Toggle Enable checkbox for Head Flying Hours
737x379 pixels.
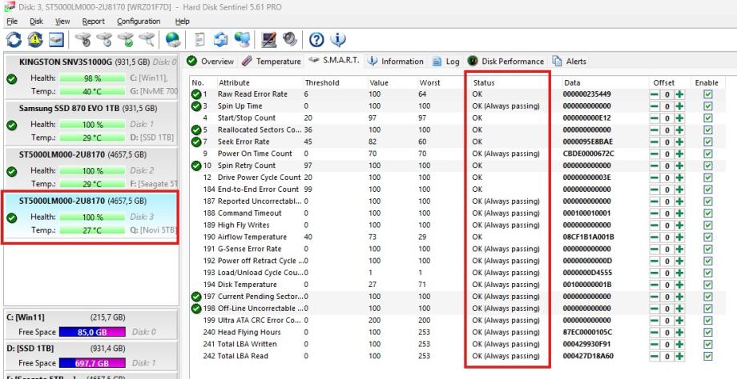click(708, 332)
